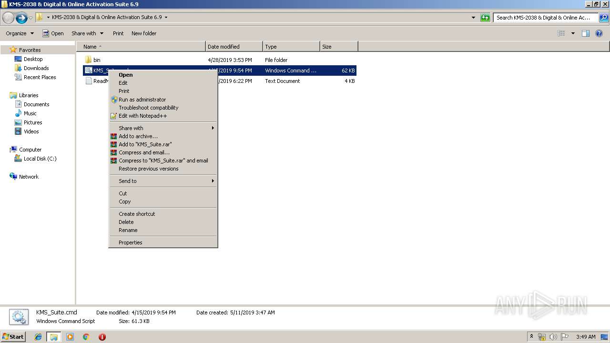Viewport: 610px width, 343px height.
Task: Expand the Send to submenu
Action: point(163,181)
